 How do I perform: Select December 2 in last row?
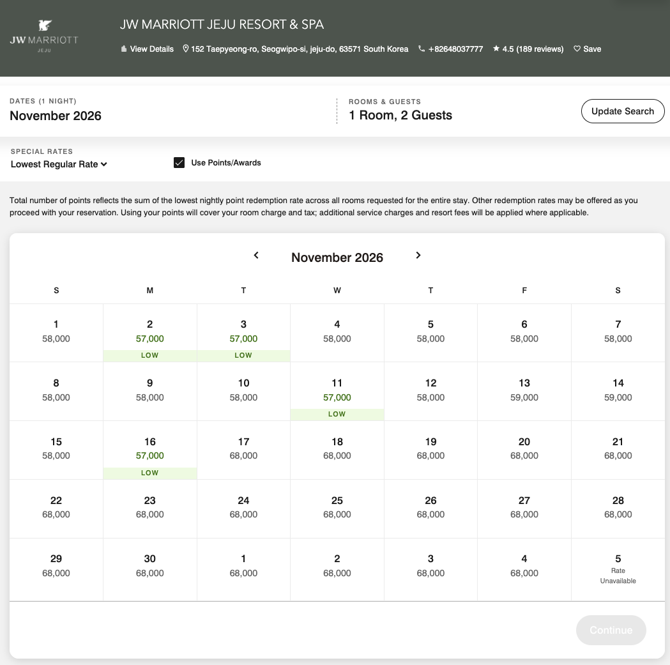[x=337, y=569]
